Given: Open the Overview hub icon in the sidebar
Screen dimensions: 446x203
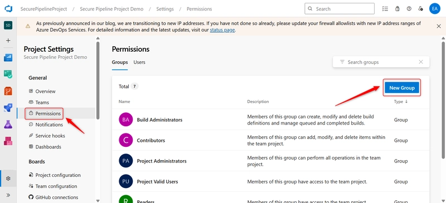Looking at the screenshot, I should click(8, 58).
